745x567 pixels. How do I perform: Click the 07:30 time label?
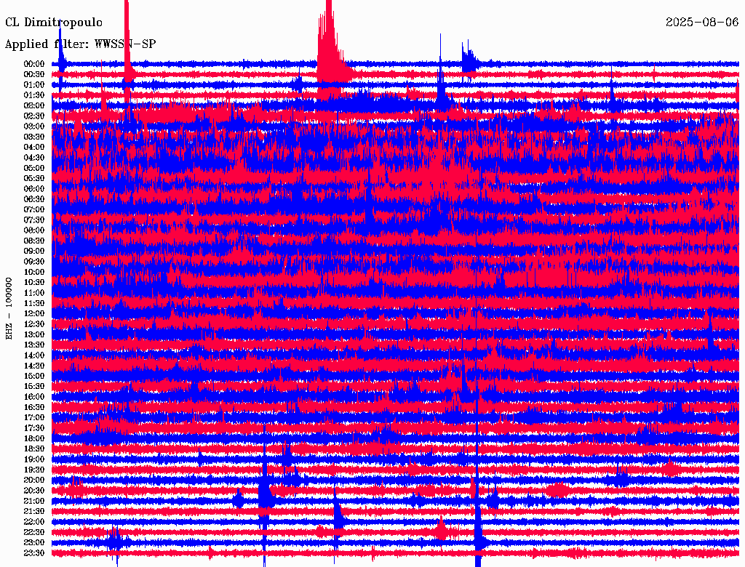coord(34,220)
